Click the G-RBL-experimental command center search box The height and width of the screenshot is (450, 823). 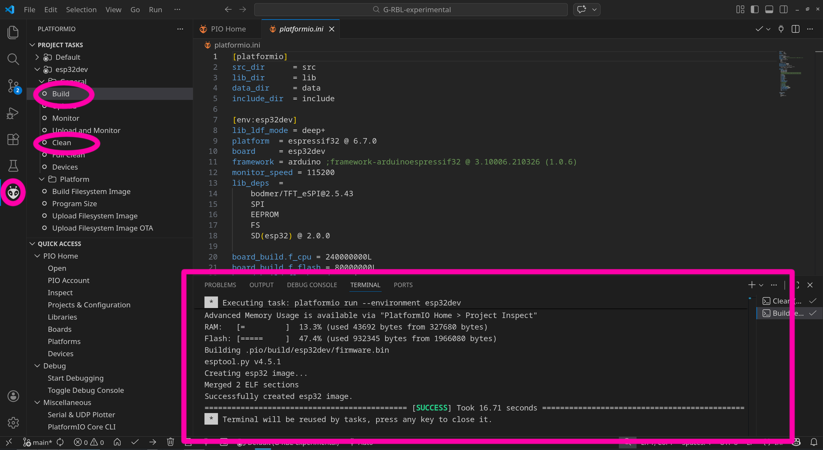[x=411, y=10]
